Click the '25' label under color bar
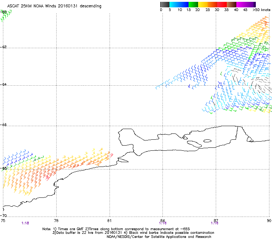 point(208,10)
